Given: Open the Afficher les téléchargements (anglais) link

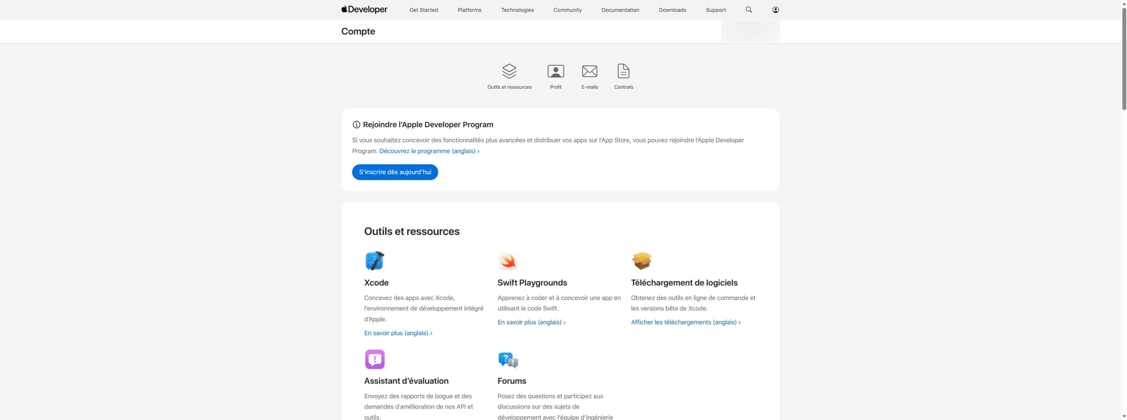Looking at the screenshot, I should pyautogui.click(x=686, y=322).
